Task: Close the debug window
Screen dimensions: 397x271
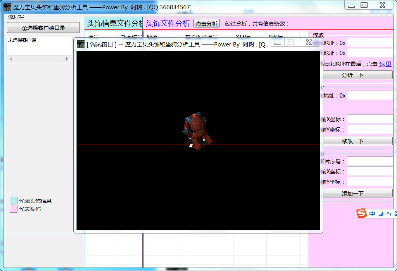Action: [309, 42]
